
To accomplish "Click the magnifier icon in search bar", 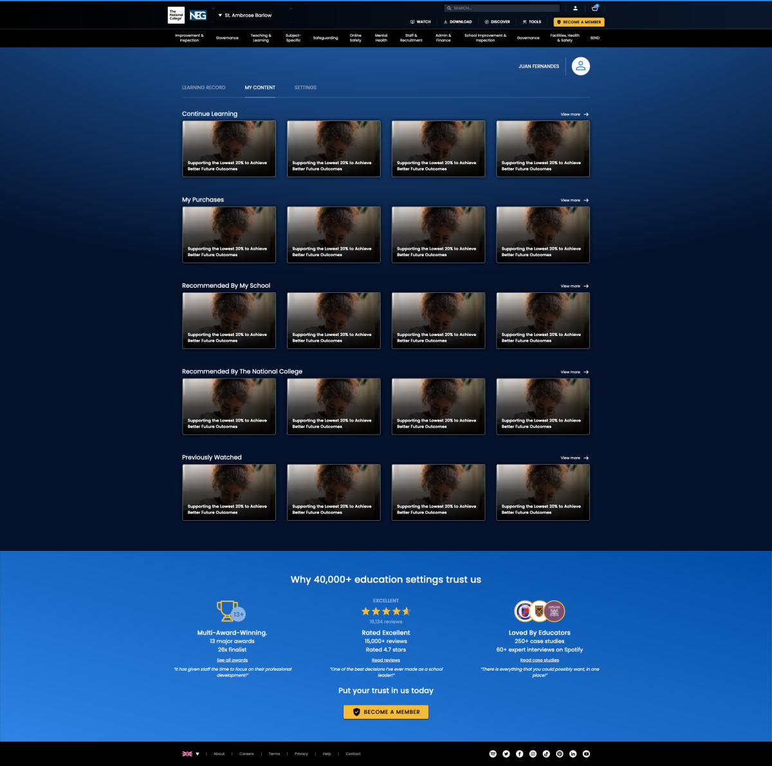I will tap(449, 8).
